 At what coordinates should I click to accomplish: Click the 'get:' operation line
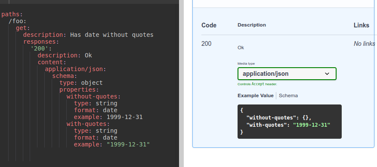point(23,28)
